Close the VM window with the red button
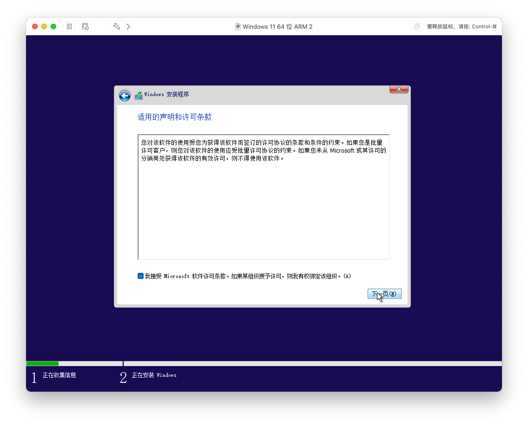This screenshot has height=426, width=528. tap(35, 26)
